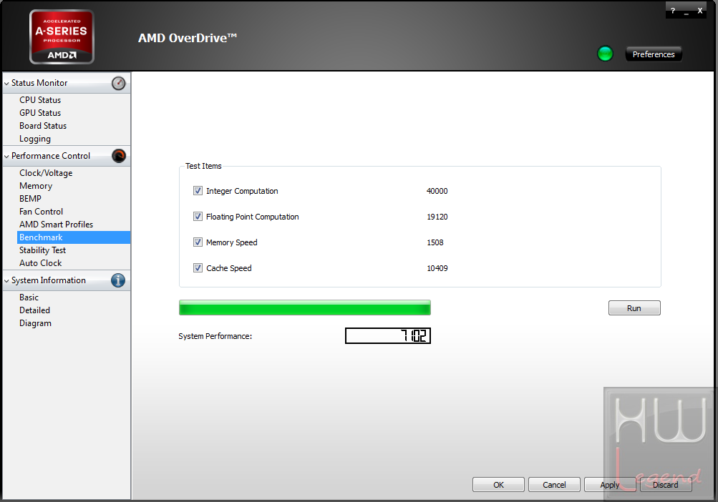The image size is (718, 502).
Task: Click the Apply button
Action: [x=610, y=485]
